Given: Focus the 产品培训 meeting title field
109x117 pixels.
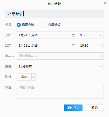Looking at the screenshot, I should click(x=55, y=14).
